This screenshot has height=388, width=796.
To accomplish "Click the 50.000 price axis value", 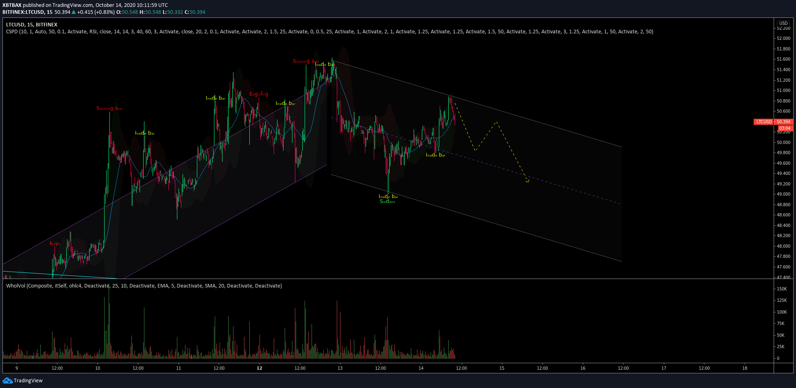I will click(x=783, y=142).
